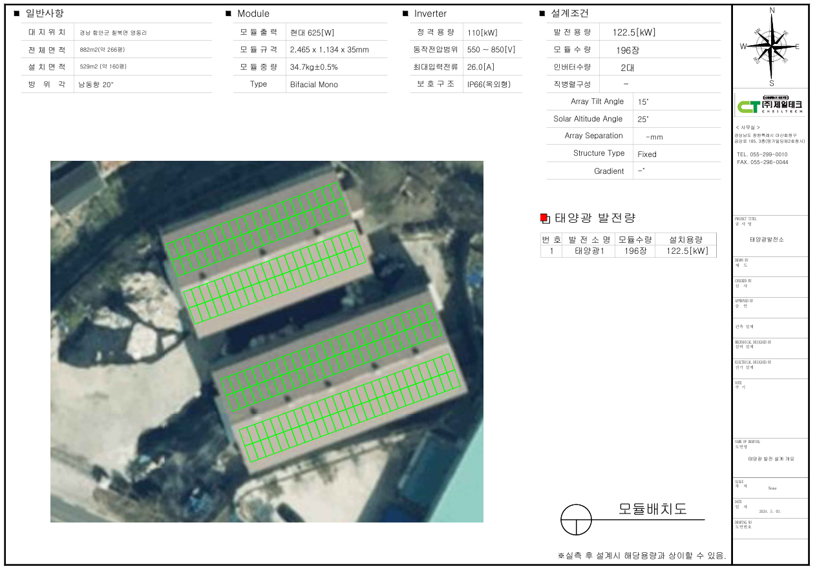The height and width of the screenshot is (569, 817).
Task: Click the square bullet beside 설계조건 heading
Action: (542, 14)
